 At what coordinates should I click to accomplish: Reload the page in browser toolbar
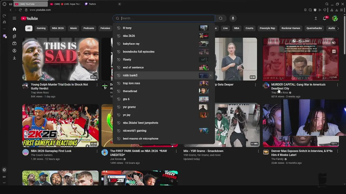coord(20,10)
